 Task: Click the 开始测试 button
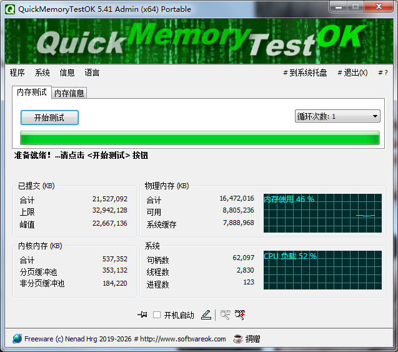[49, 118]
